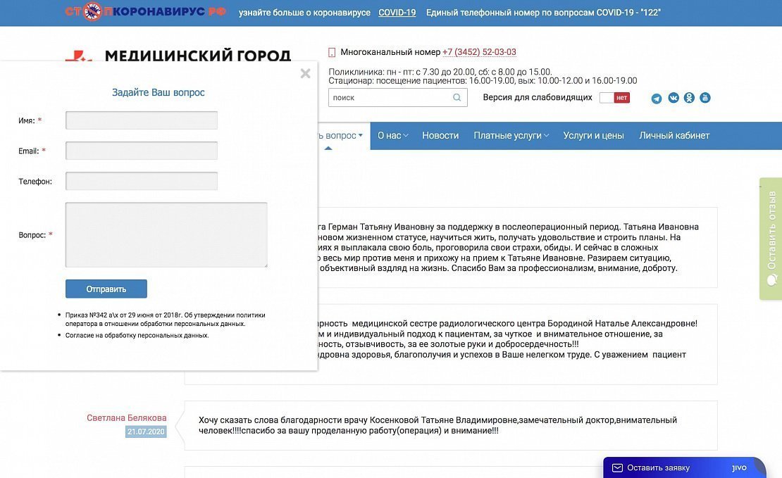Screen dimensions: 782x478
Task: Open the YouTube channel icon
Action: pos(705,98)
